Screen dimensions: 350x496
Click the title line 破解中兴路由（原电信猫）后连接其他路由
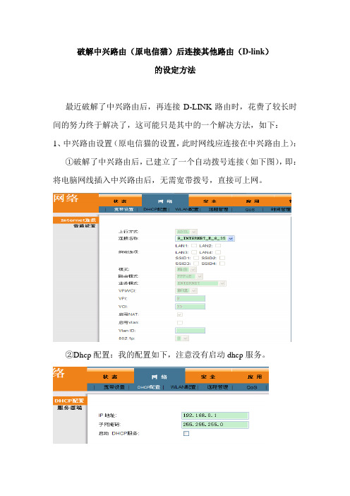pyautogui.click(x=173, y=52)
